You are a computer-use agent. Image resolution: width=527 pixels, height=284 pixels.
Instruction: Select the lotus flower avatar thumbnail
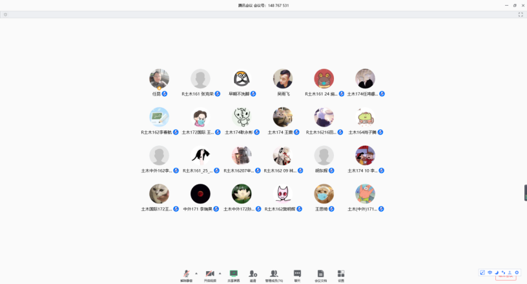(x=242, y=194)
